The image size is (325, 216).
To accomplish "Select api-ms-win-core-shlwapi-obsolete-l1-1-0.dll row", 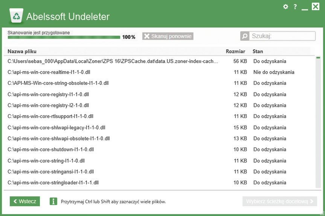I will click(x=159, y=139).
